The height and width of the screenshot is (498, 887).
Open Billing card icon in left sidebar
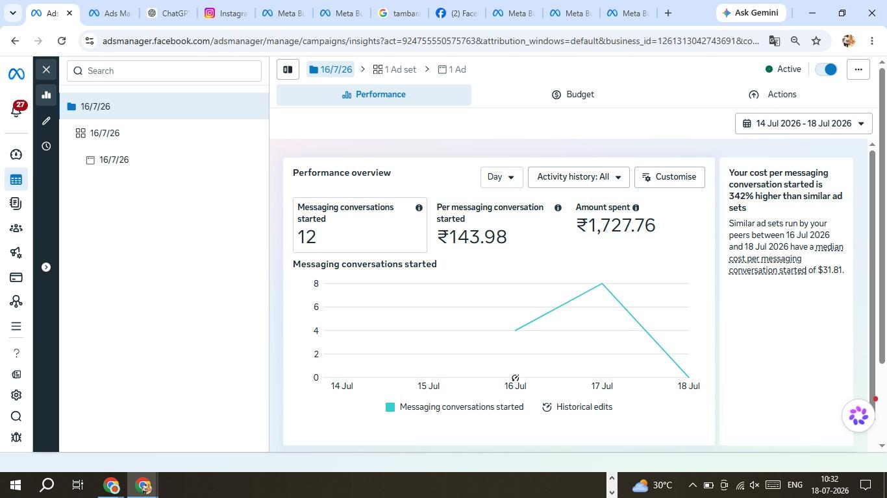point(16,278)
